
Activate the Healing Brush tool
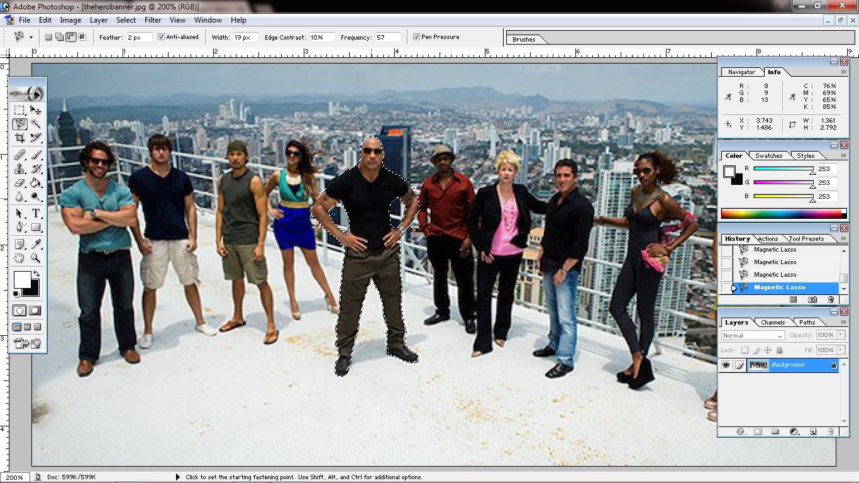pos(19,155)
